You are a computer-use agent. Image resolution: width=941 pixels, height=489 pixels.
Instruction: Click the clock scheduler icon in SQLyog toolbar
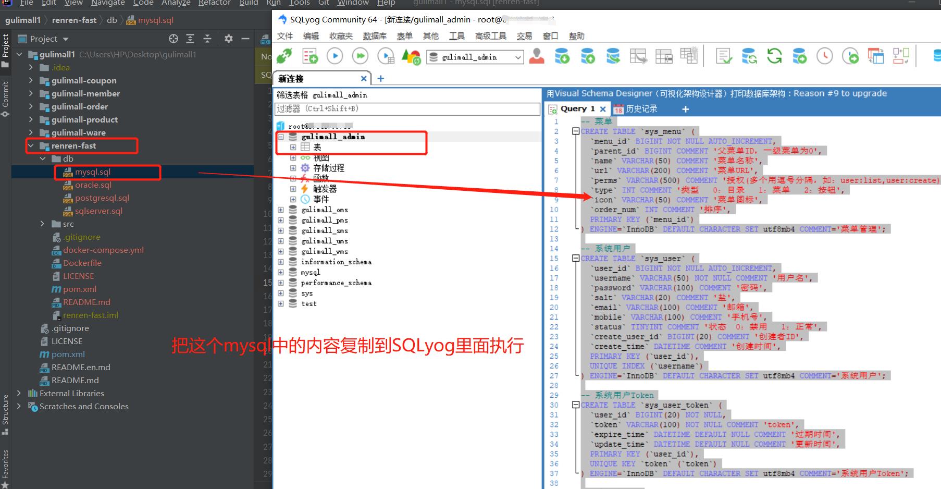click(x=825, y=56)
